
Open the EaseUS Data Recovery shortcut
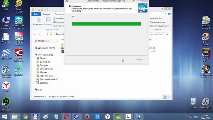19,23
